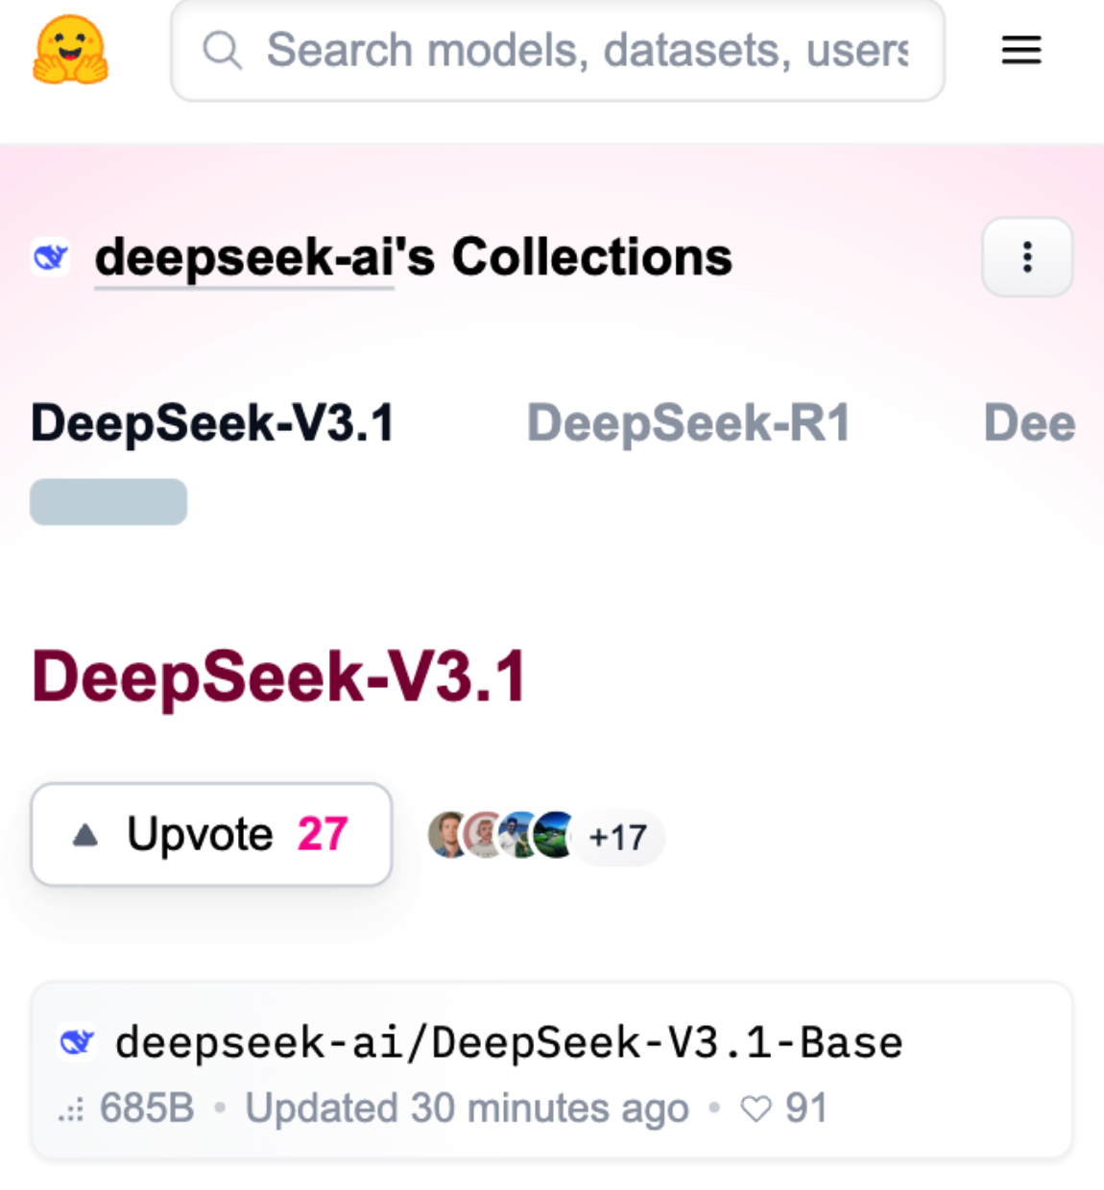Viewport: 1104px width, 1190px height.
Task: Click the heart likes icon next to 91
Action: click(756, 1109)
